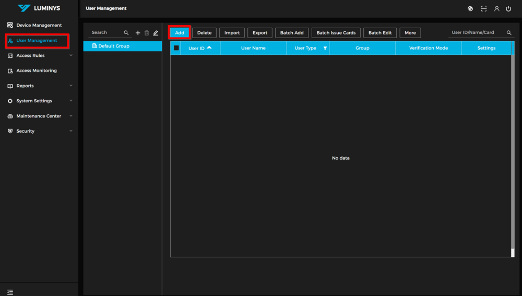This screenshot has width=522, height=296.
Task: Open the User Type filter funnel
Action: click(x=325, y=48)
